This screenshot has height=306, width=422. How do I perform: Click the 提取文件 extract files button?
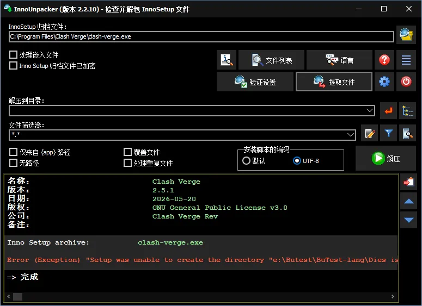[x=334, y=82]
